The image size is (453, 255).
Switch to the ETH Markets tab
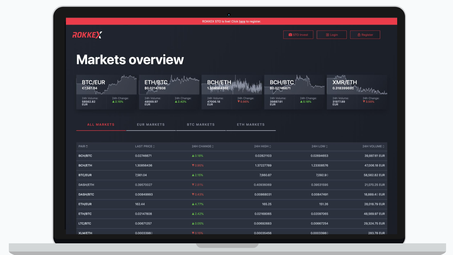point(251,125)
